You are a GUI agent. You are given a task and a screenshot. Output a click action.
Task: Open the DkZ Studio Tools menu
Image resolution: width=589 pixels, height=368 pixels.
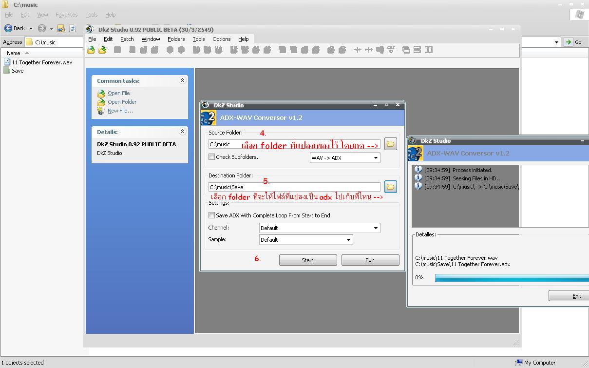coord(198,39)
